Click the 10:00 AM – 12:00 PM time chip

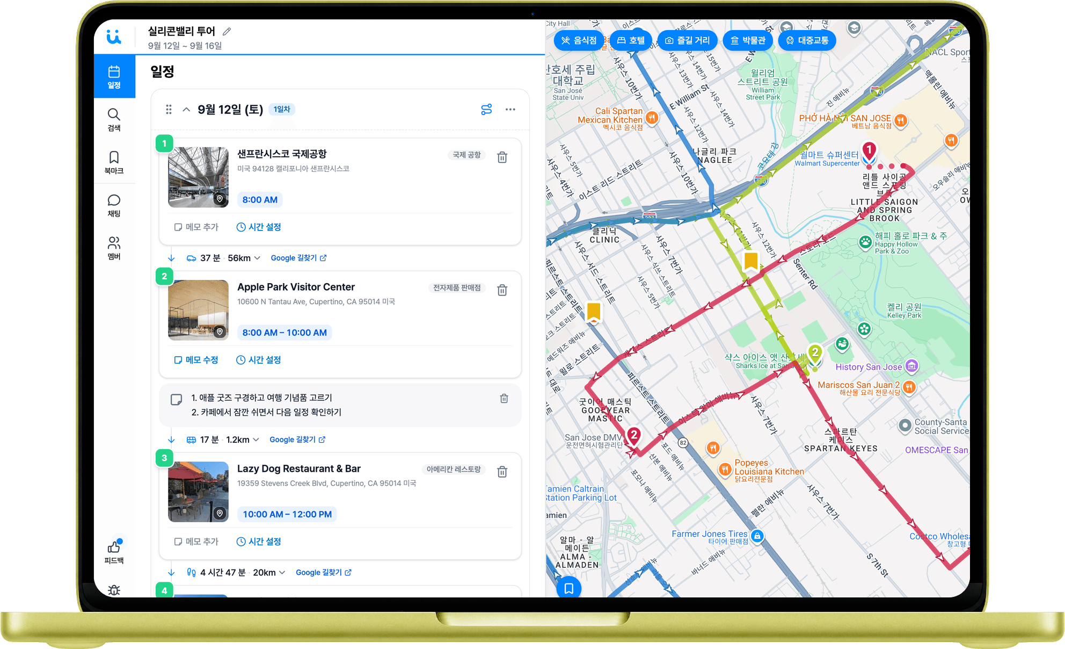(x=287, y=514)
